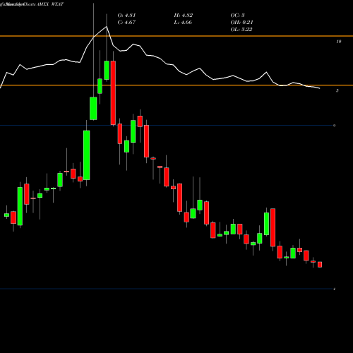This screenshot has width=353, height=353.
Task: Click the 'OL: 3.22' value
Action: pyautogui.click(x=241, y=30)
